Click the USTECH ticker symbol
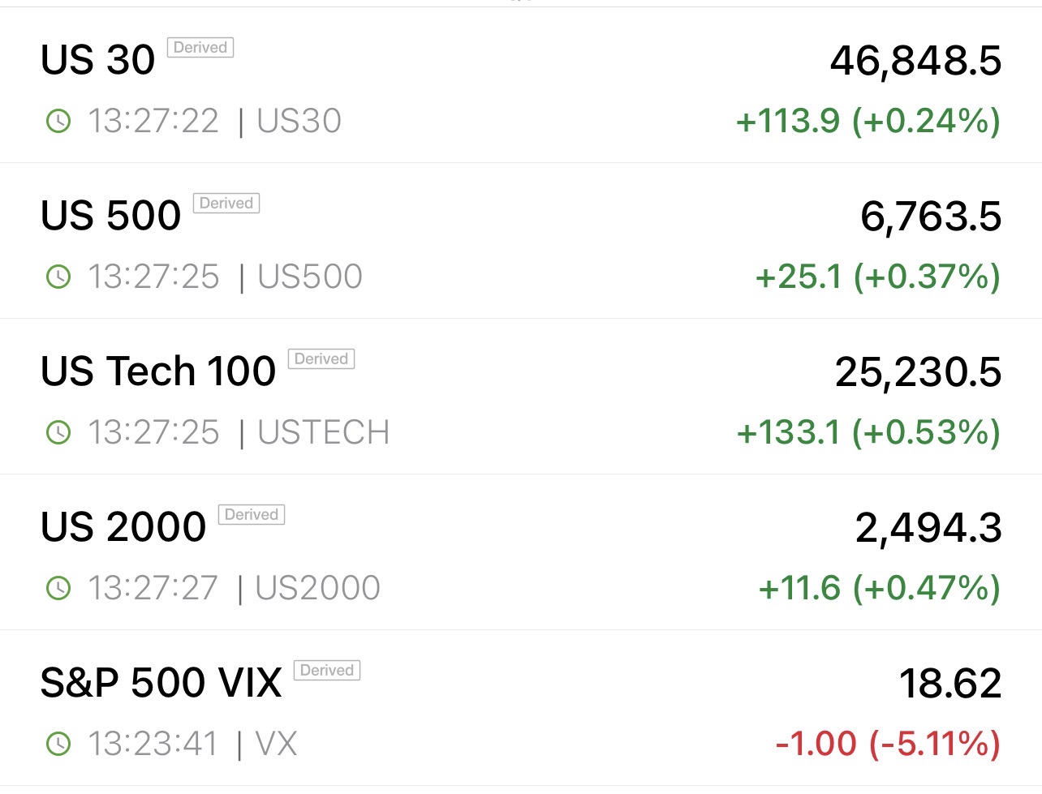Screen dimensions: 1042x794 pos(323,433)
